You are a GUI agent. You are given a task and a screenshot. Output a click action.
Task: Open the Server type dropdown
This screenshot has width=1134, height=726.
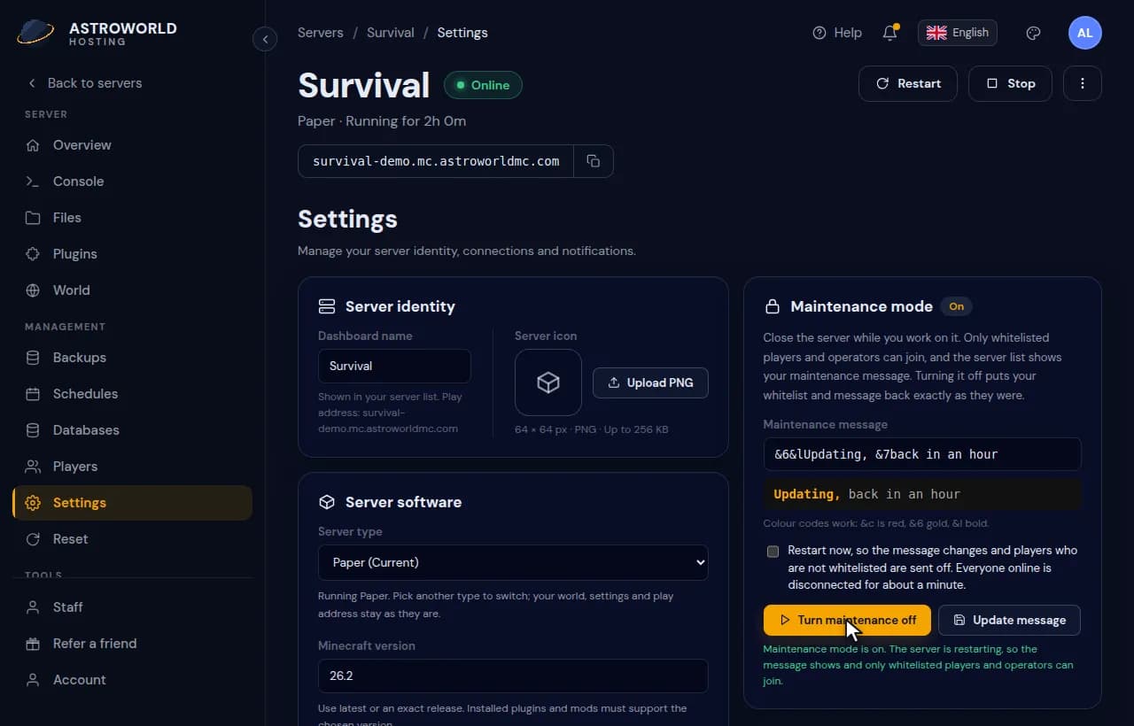513,562
